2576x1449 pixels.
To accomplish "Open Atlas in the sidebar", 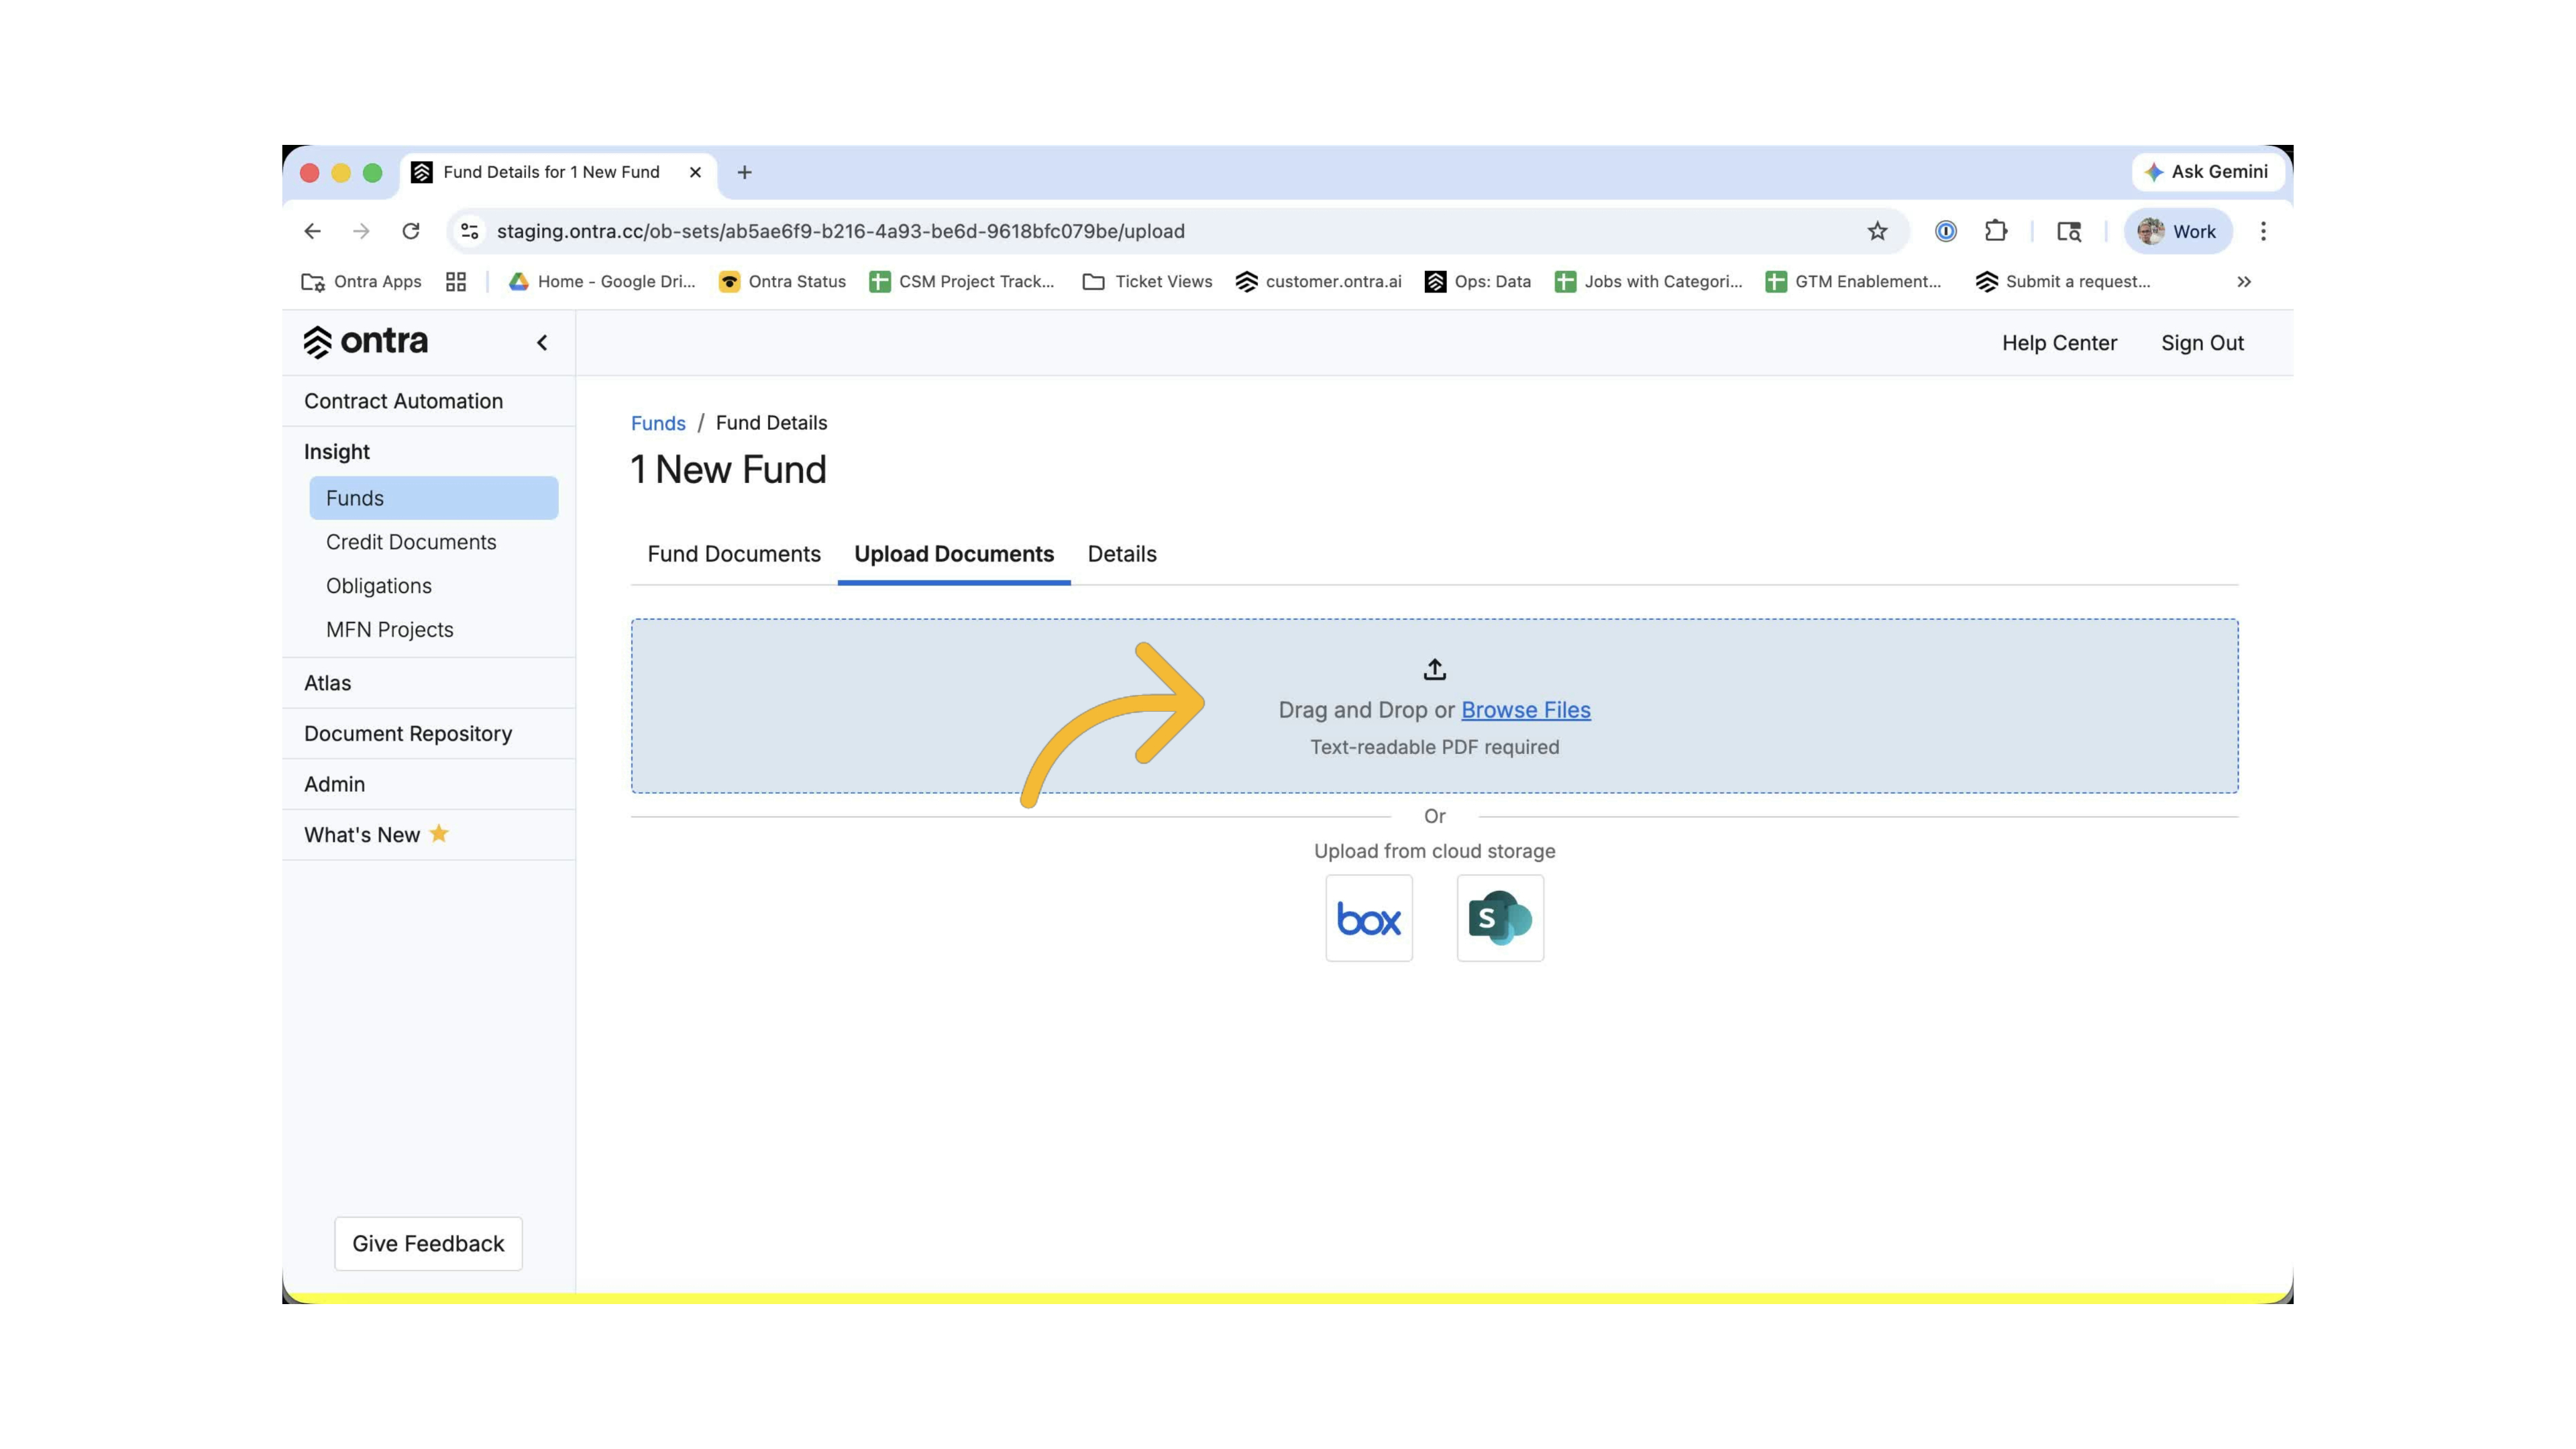I will tap(428, 683).
